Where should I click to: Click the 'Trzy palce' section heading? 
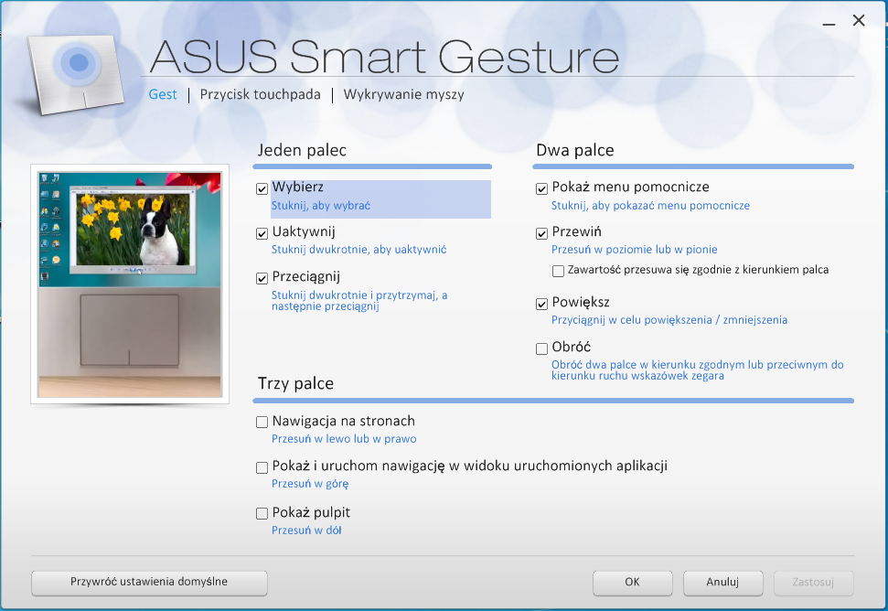click(295, 384)
